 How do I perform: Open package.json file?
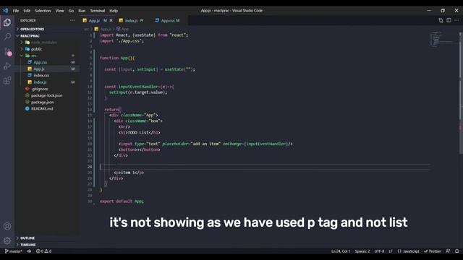tap(42, 102)
